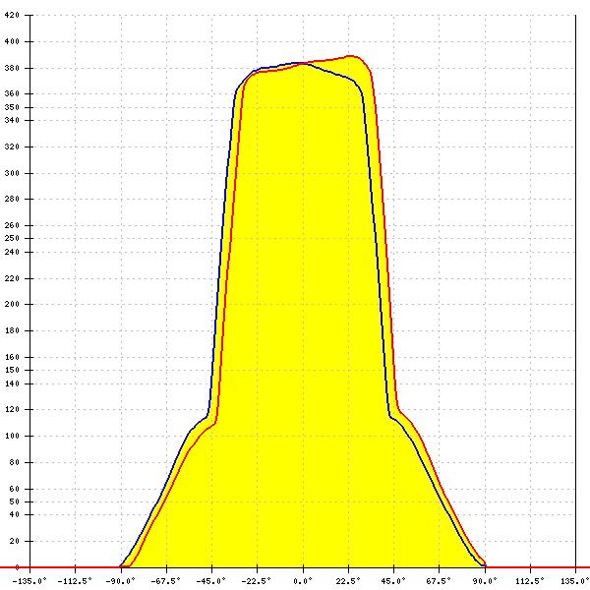Click the y-axis tick label "320"
This screenshot has width=590, height=590.
coord(11,147)
